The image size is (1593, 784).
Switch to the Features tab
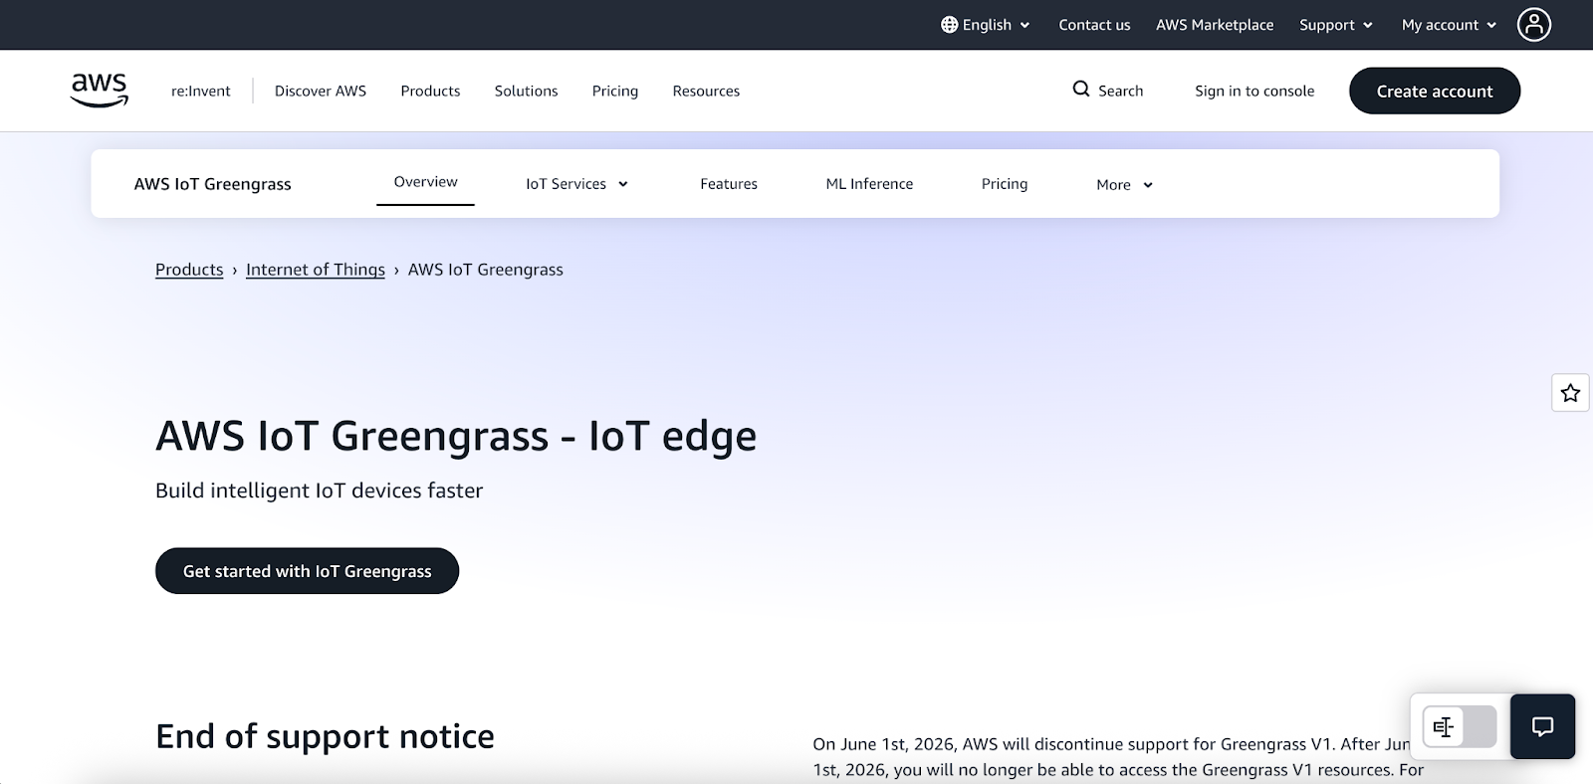pyautogui.click(x=729, y=184)
